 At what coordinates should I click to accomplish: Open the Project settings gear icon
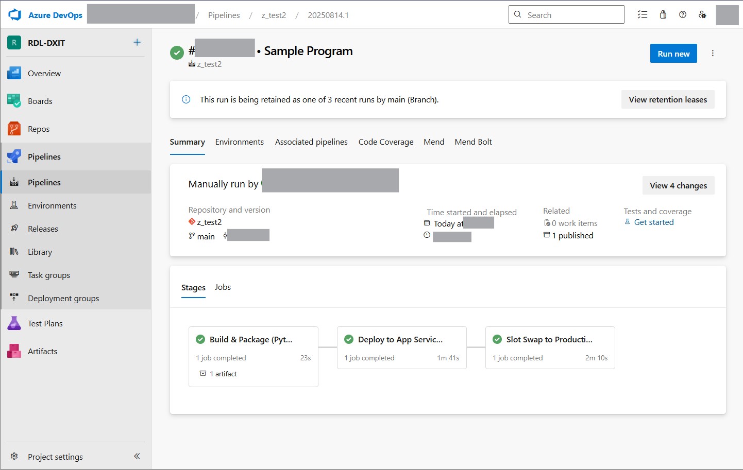click(x=14, y=456)
